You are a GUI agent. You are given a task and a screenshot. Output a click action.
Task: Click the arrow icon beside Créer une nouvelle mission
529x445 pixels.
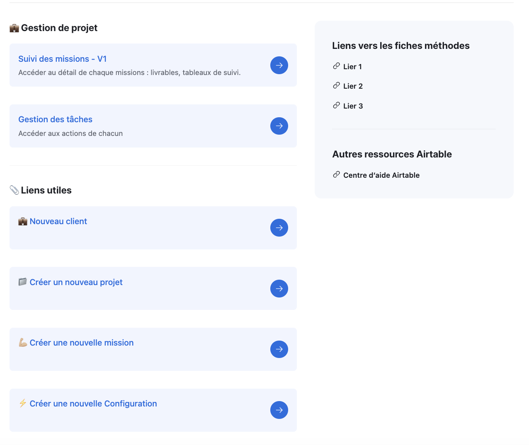[279, 349]
